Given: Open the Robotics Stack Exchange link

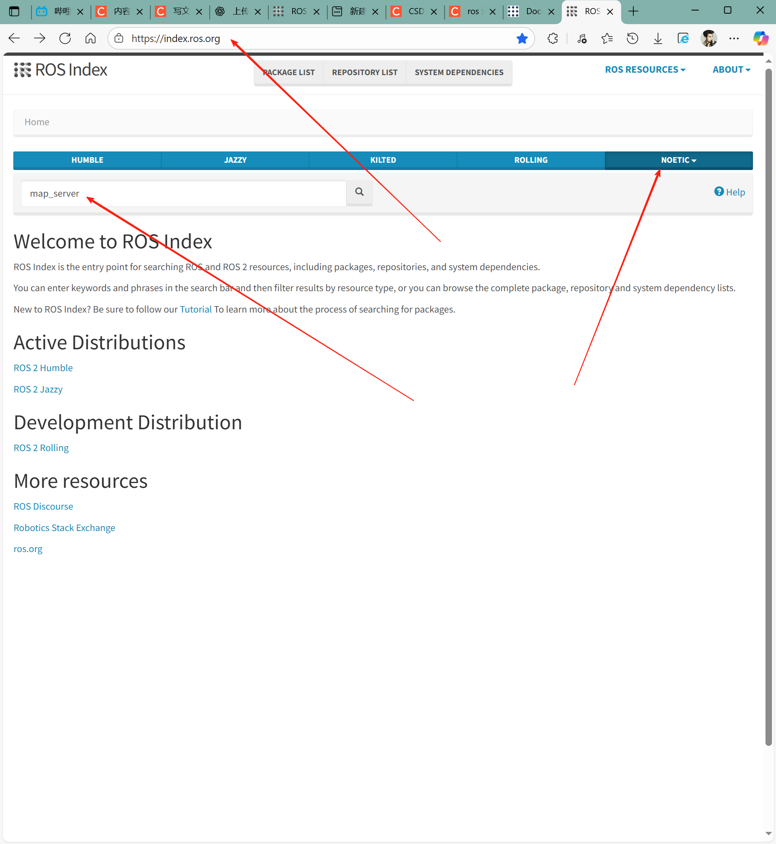Looking at the screenshot, I should (x=64, y=528).
